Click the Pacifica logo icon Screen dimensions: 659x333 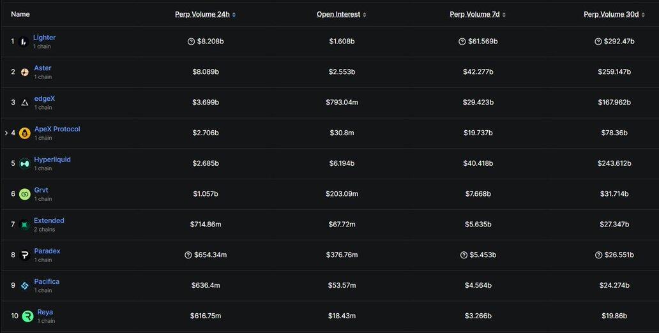coord(24,286)
